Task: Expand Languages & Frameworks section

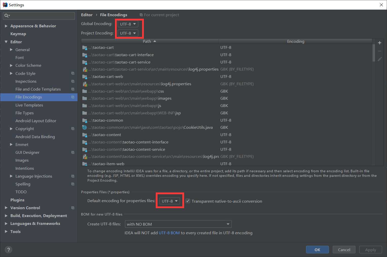Action: click(6, 224)
